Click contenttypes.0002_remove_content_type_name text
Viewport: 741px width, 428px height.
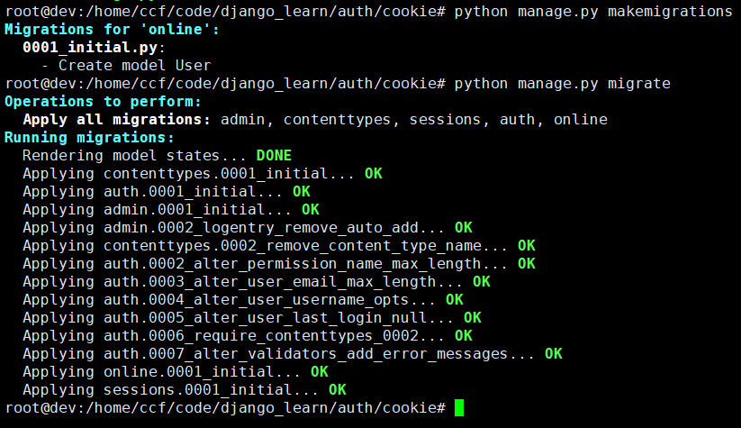(x=293, y=246)
